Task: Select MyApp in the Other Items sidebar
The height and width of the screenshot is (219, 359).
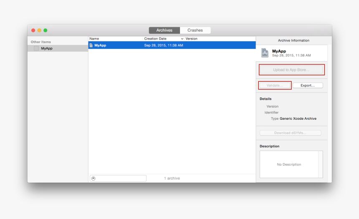Action: point(58,48)
